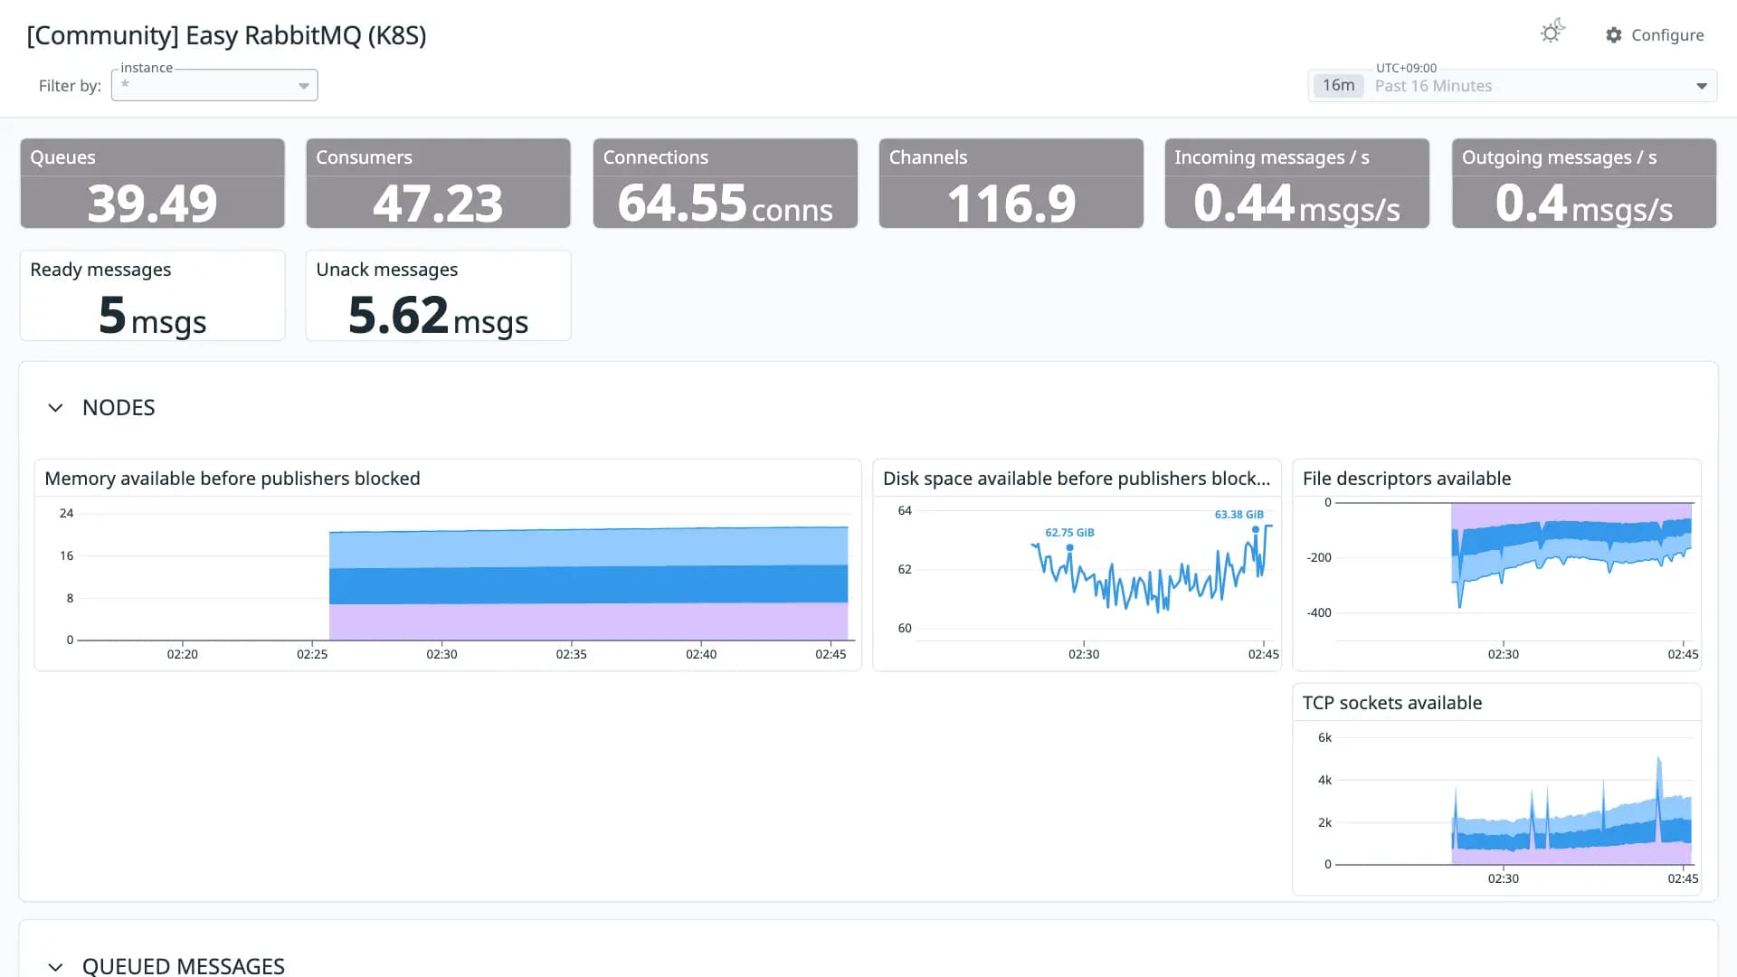Select the Incoming messages / s widget

click(x=1296, y=183)
